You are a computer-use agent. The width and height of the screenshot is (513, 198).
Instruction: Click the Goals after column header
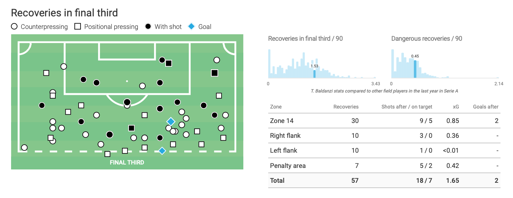coord(486,107)
